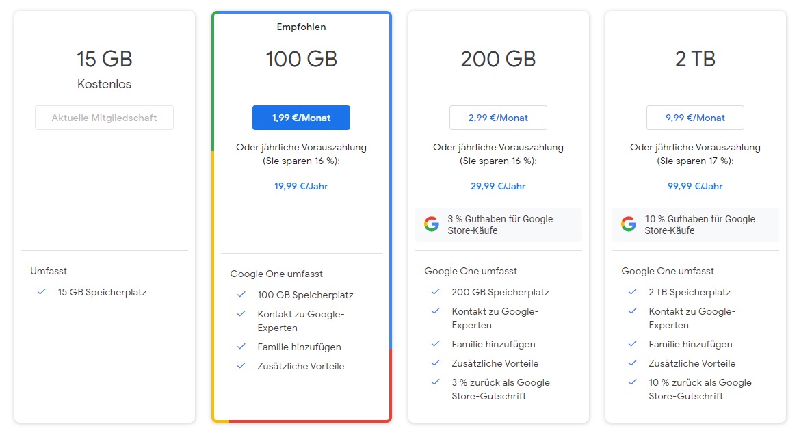
Task: Pick the 9,99 €/Monat plan
Action: pos(695,117)
